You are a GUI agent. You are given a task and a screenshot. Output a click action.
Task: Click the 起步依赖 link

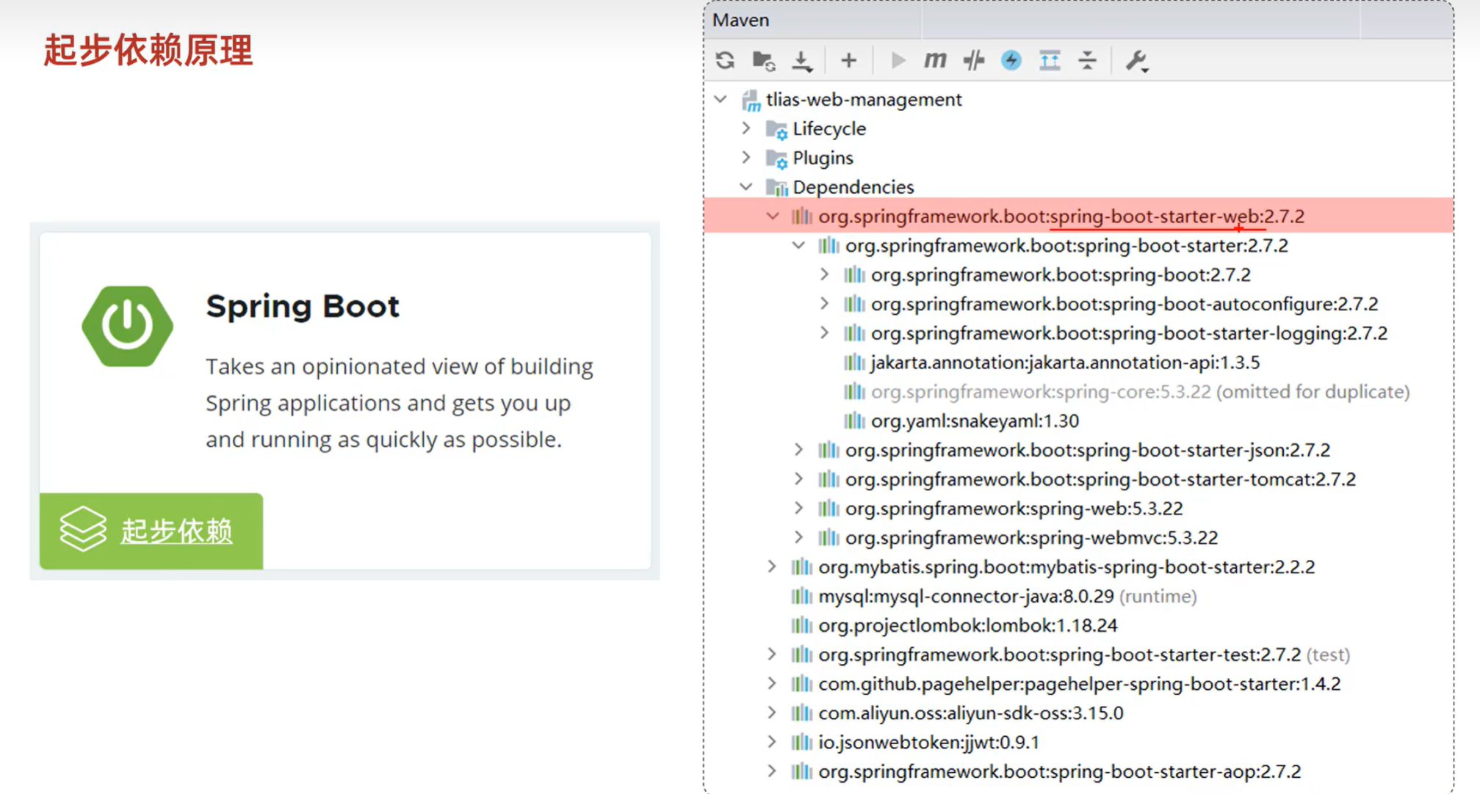(176, 531)
